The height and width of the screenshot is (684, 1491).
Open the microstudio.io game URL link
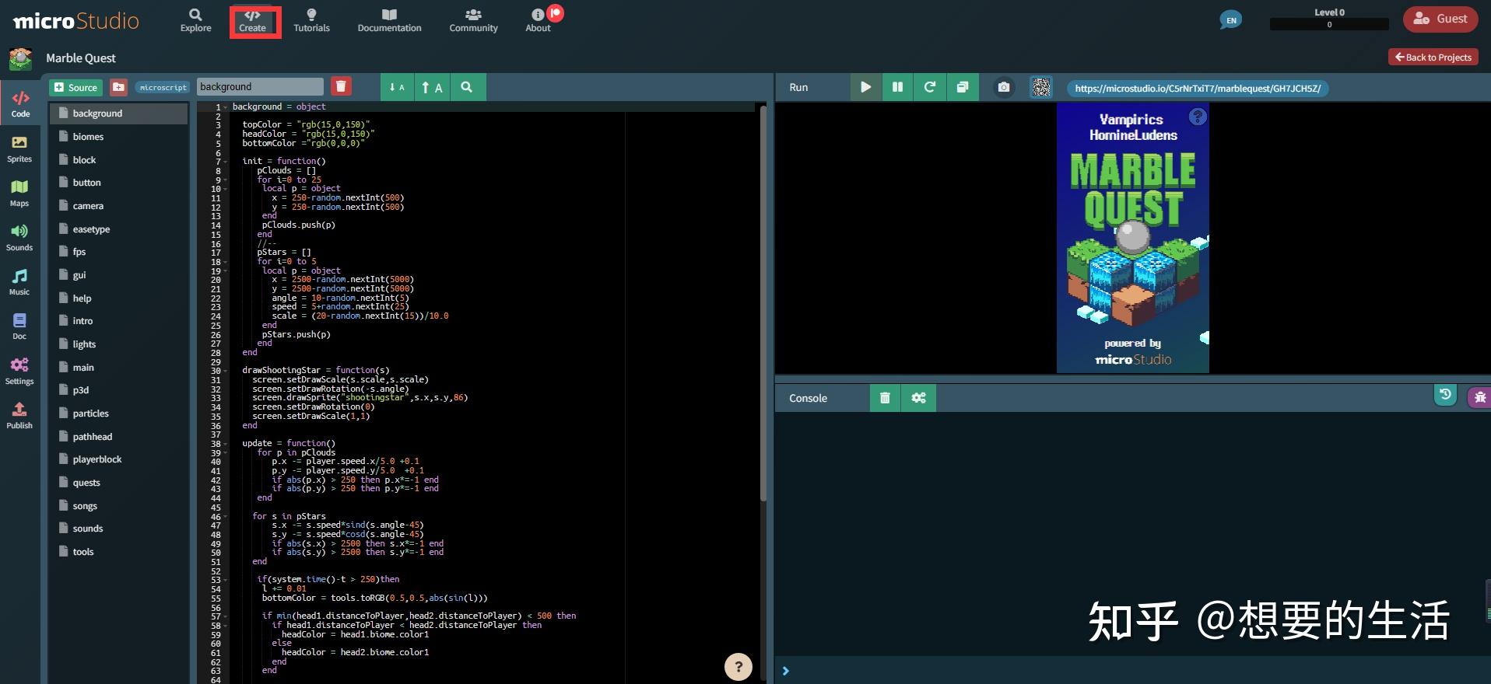click(x=1197, y=89)
